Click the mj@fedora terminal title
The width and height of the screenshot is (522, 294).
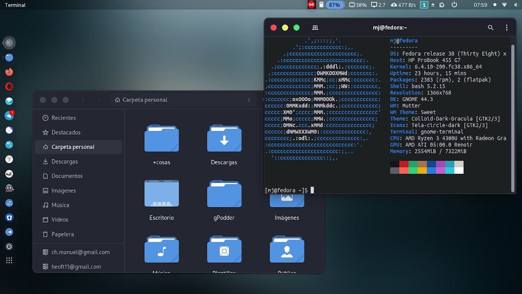pyautogui.click(x=390, y=27)
